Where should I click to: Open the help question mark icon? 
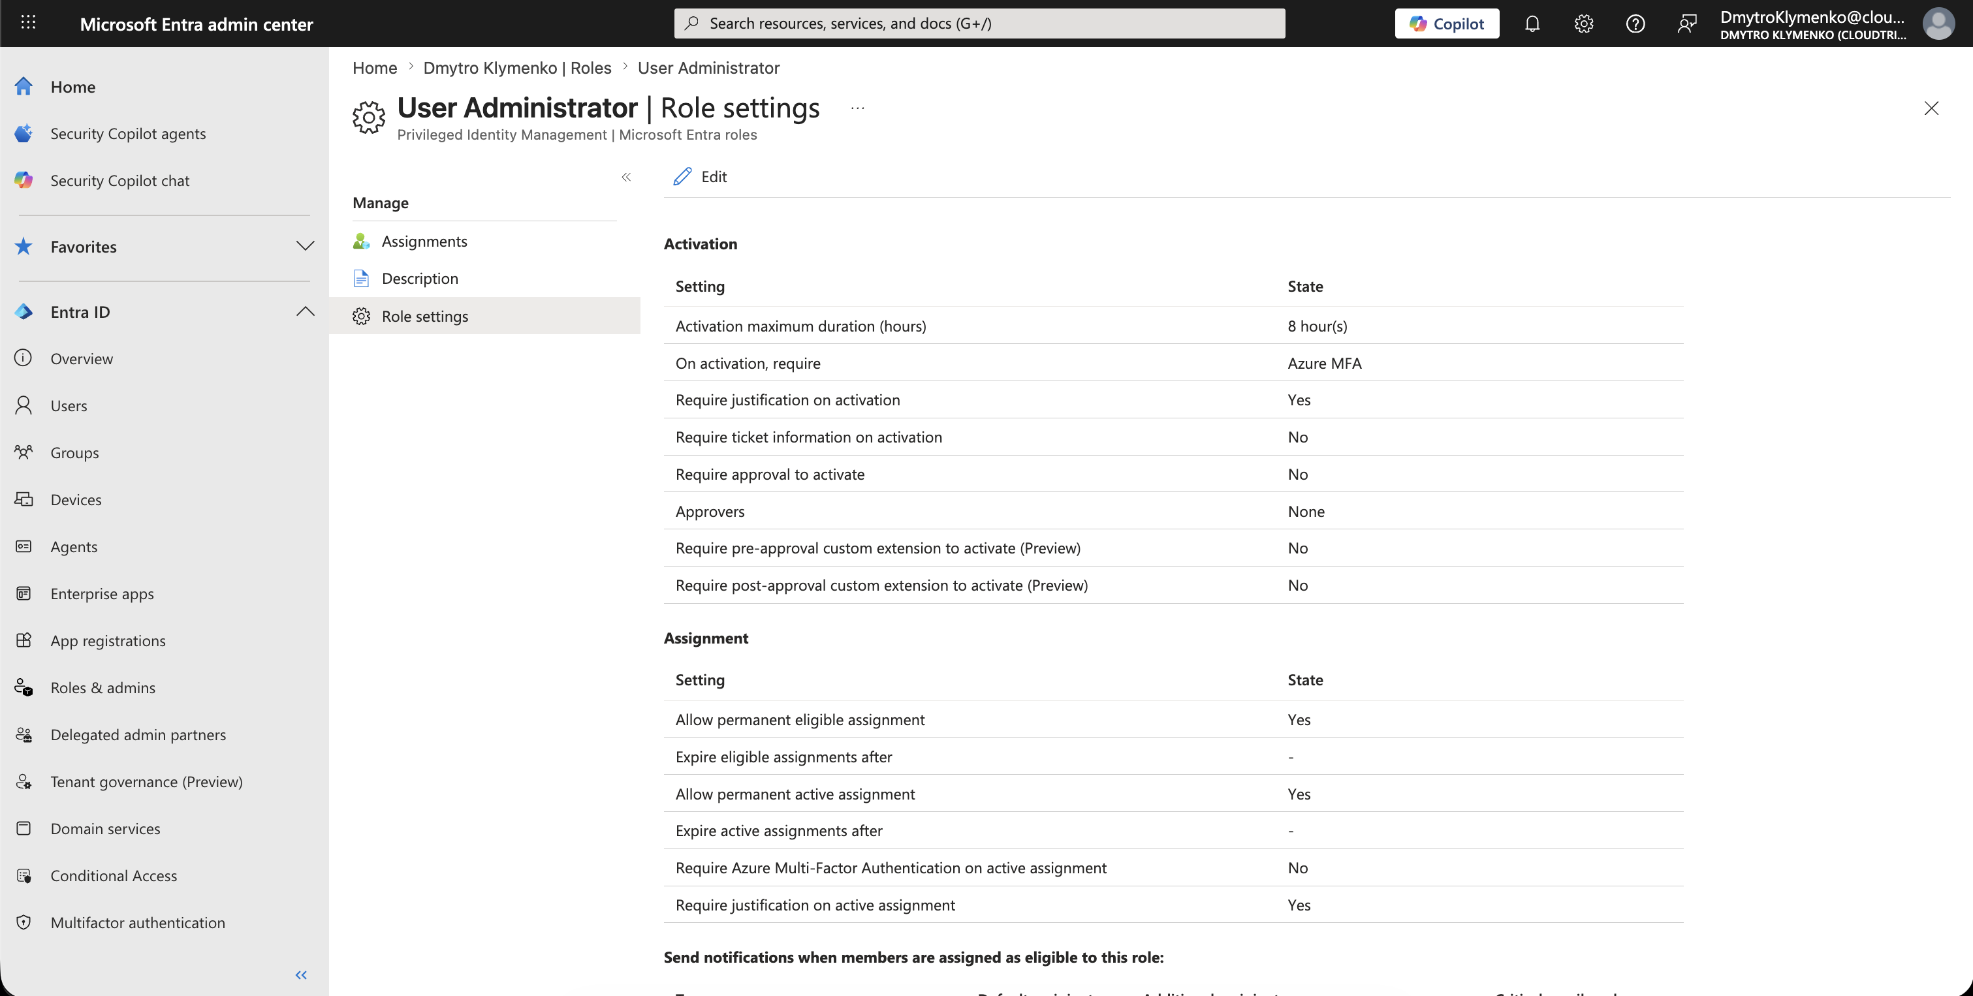coord(1635,23)
